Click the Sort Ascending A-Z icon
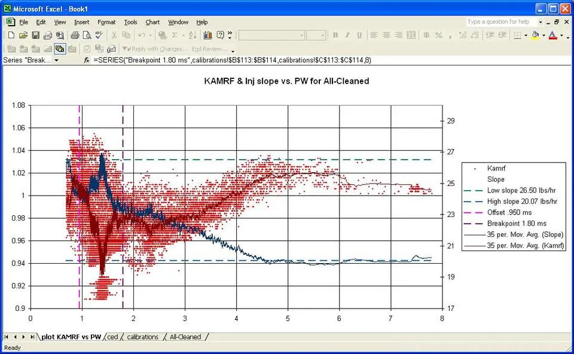The image size is (574, 354). coord(192,35)
